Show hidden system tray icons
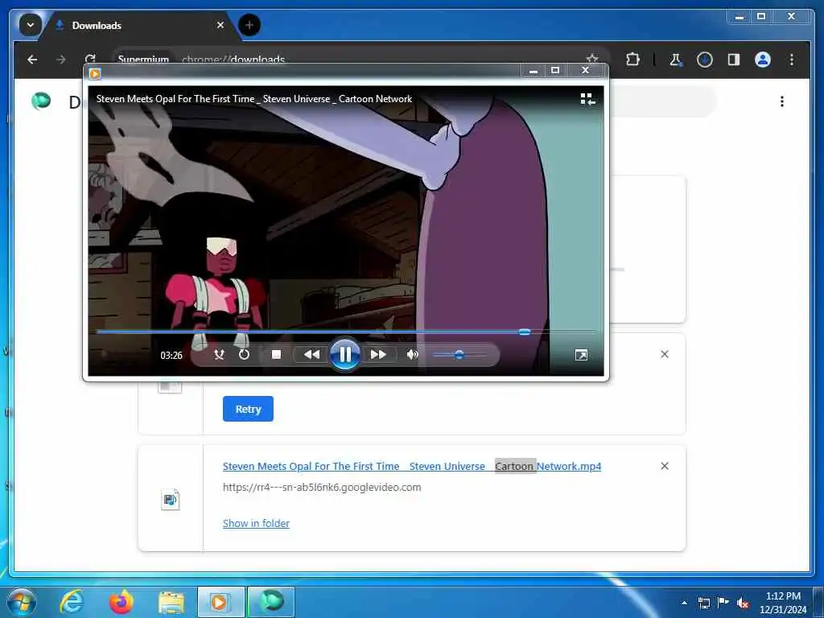The height and width of the screenshot is (618, 824). tap(684, 603)
